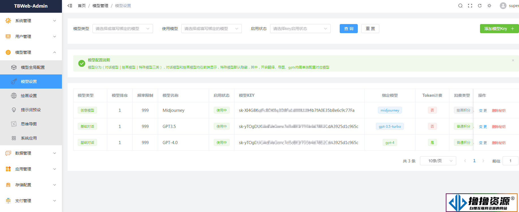519x212 pixels.
Task: Click the gpt-3.5-turbo bound model tag
Action: [x=390, y=126]
